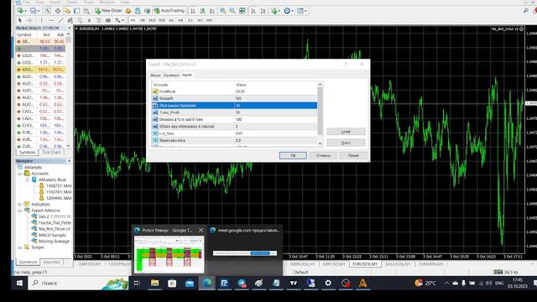This screenshot has width=537, height=302.
Task: Open the About tab in Expert dialog
Action: (x=155, y=75)
